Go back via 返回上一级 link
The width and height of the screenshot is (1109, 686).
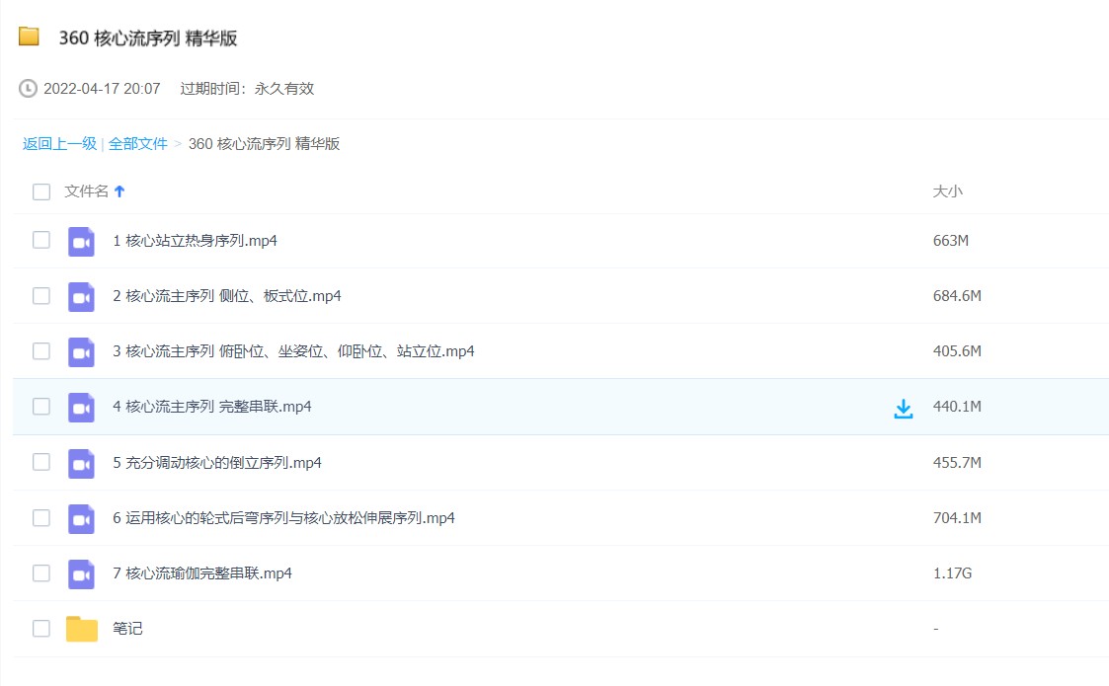coord(59,144)
